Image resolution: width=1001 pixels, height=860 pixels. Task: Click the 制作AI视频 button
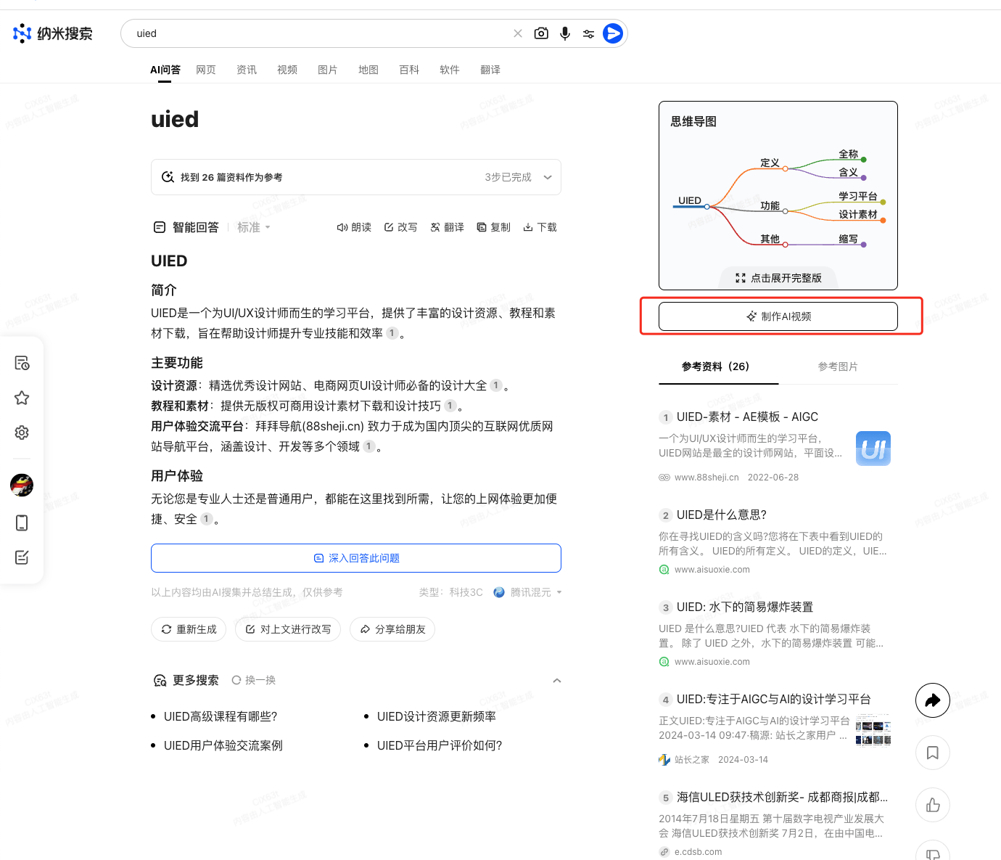(778, 316)
